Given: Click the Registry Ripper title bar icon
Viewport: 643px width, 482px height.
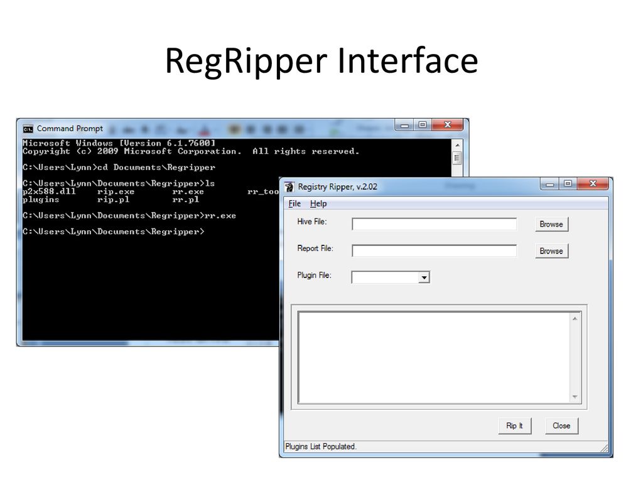Looking at the screenshot, I should coord(289,187).
